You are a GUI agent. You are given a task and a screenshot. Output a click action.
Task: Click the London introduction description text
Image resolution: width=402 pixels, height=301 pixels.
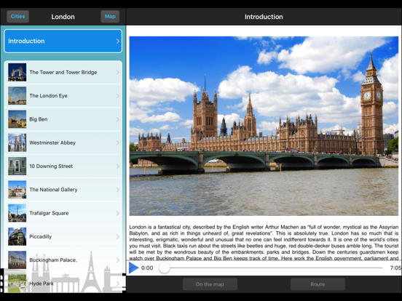264,242
